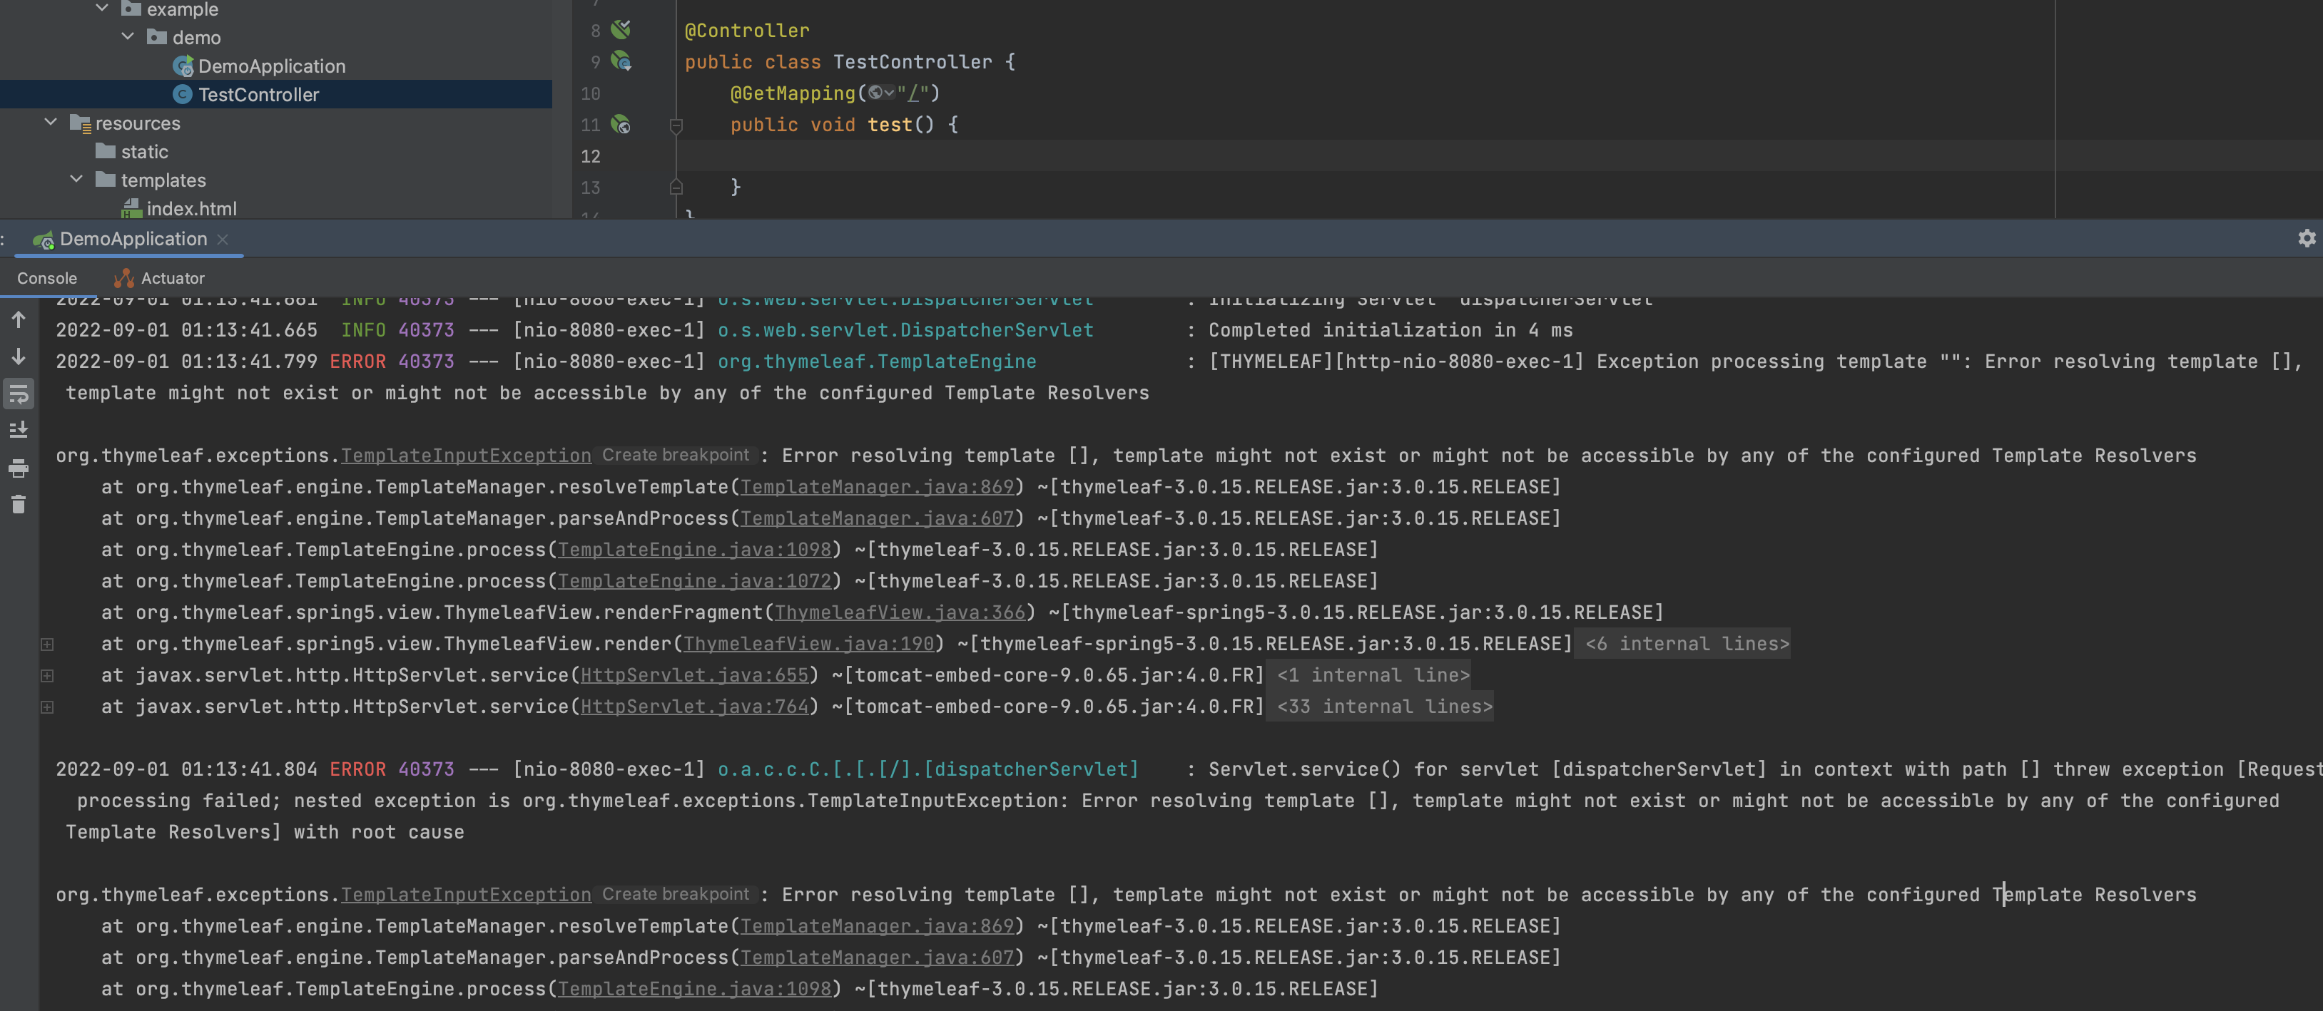Open ThymeleafView.java:190 stack trace link
The image size is (2323, 1011).
coord(809,643)
